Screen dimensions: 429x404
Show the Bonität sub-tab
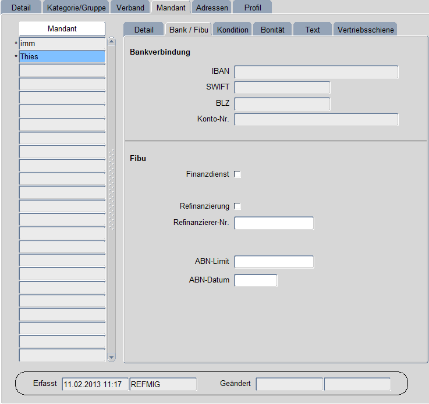pyautogui.click(x=272, y=30)
